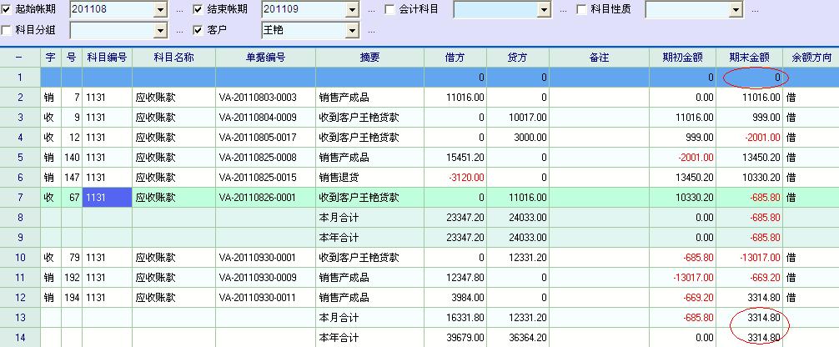
Task: Enable the 科目分组 checkbox
Action: coord(8,30)
